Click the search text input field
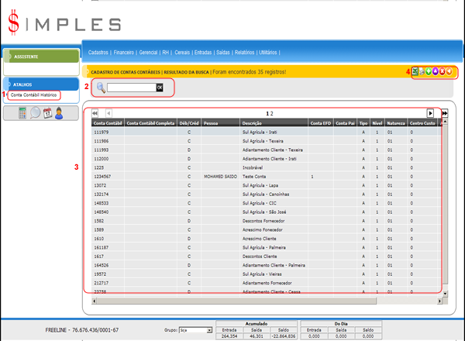 (x=131, y=88)
